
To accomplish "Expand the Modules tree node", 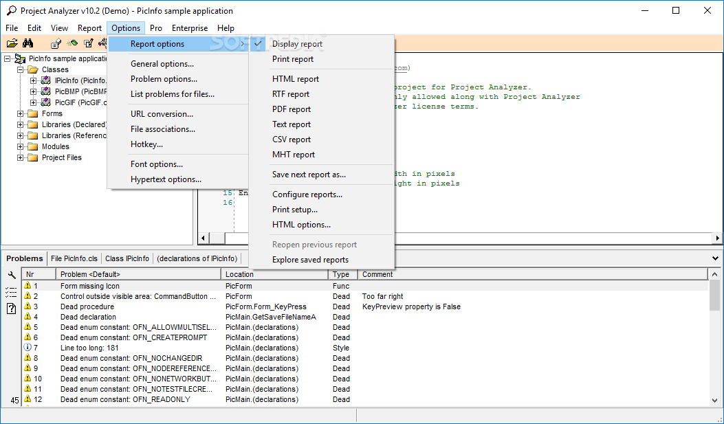I will click(21, 146).
